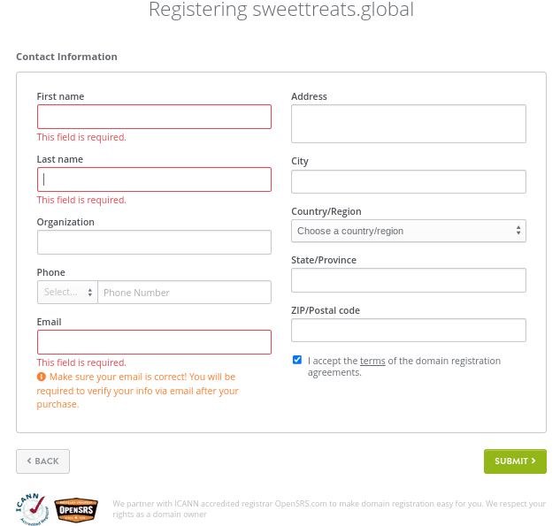This screenshot has width=560, height=526.
Task: Click the Contact Information section label
Action: [66, 57]
